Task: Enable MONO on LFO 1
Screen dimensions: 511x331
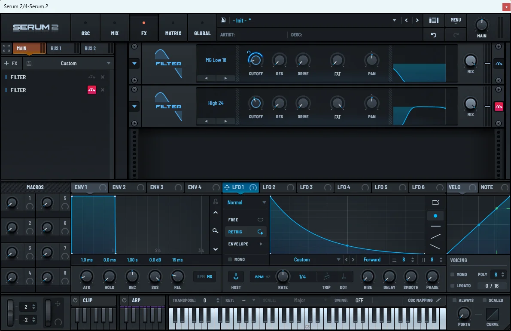Action: click(231, 259)
